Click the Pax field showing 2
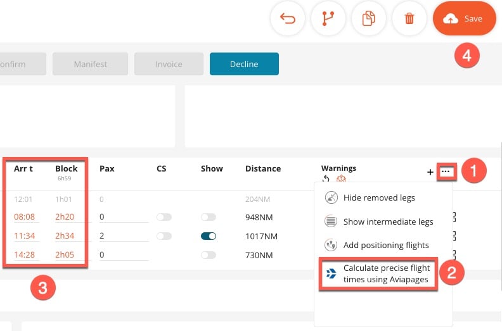This screenshot has width=502, height=331. coord(124,236)
